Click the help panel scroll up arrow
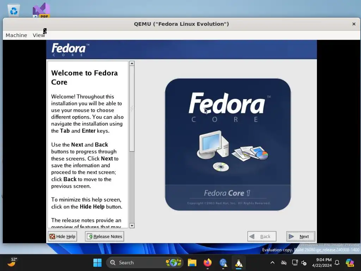The image size is (361, 271). tap(132, 64)
